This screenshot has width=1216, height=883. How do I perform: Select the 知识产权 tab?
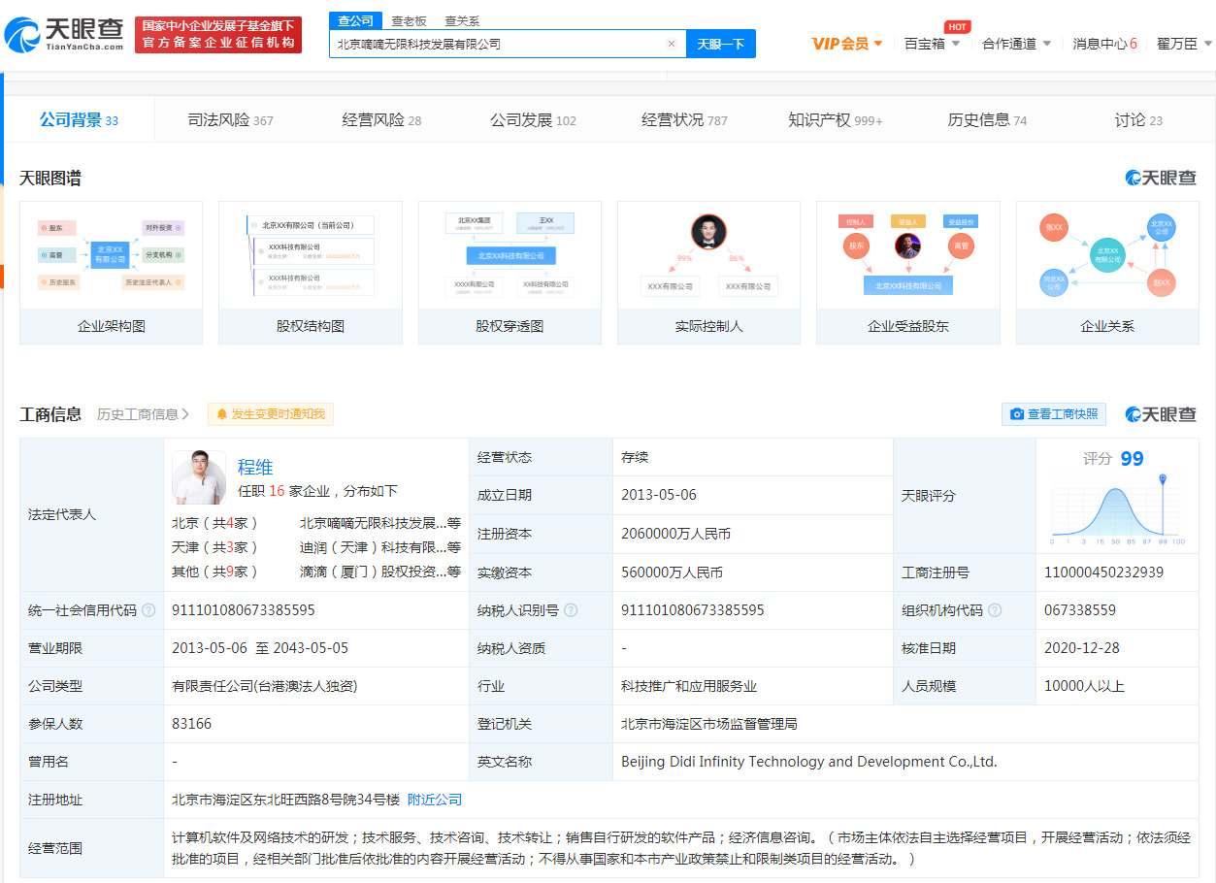tap(836, 120)
